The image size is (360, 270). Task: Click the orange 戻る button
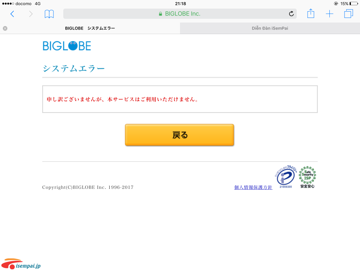[179, 135]
